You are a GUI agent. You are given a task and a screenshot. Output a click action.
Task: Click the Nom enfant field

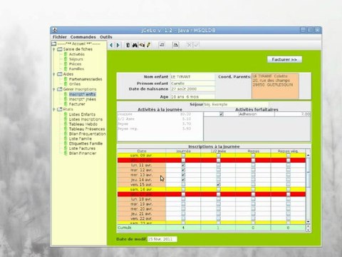tap(192, 77)
